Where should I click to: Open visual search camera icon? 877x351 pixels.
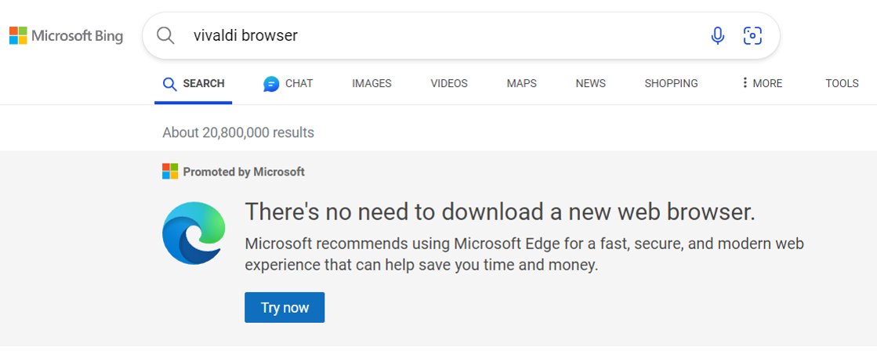752,36
